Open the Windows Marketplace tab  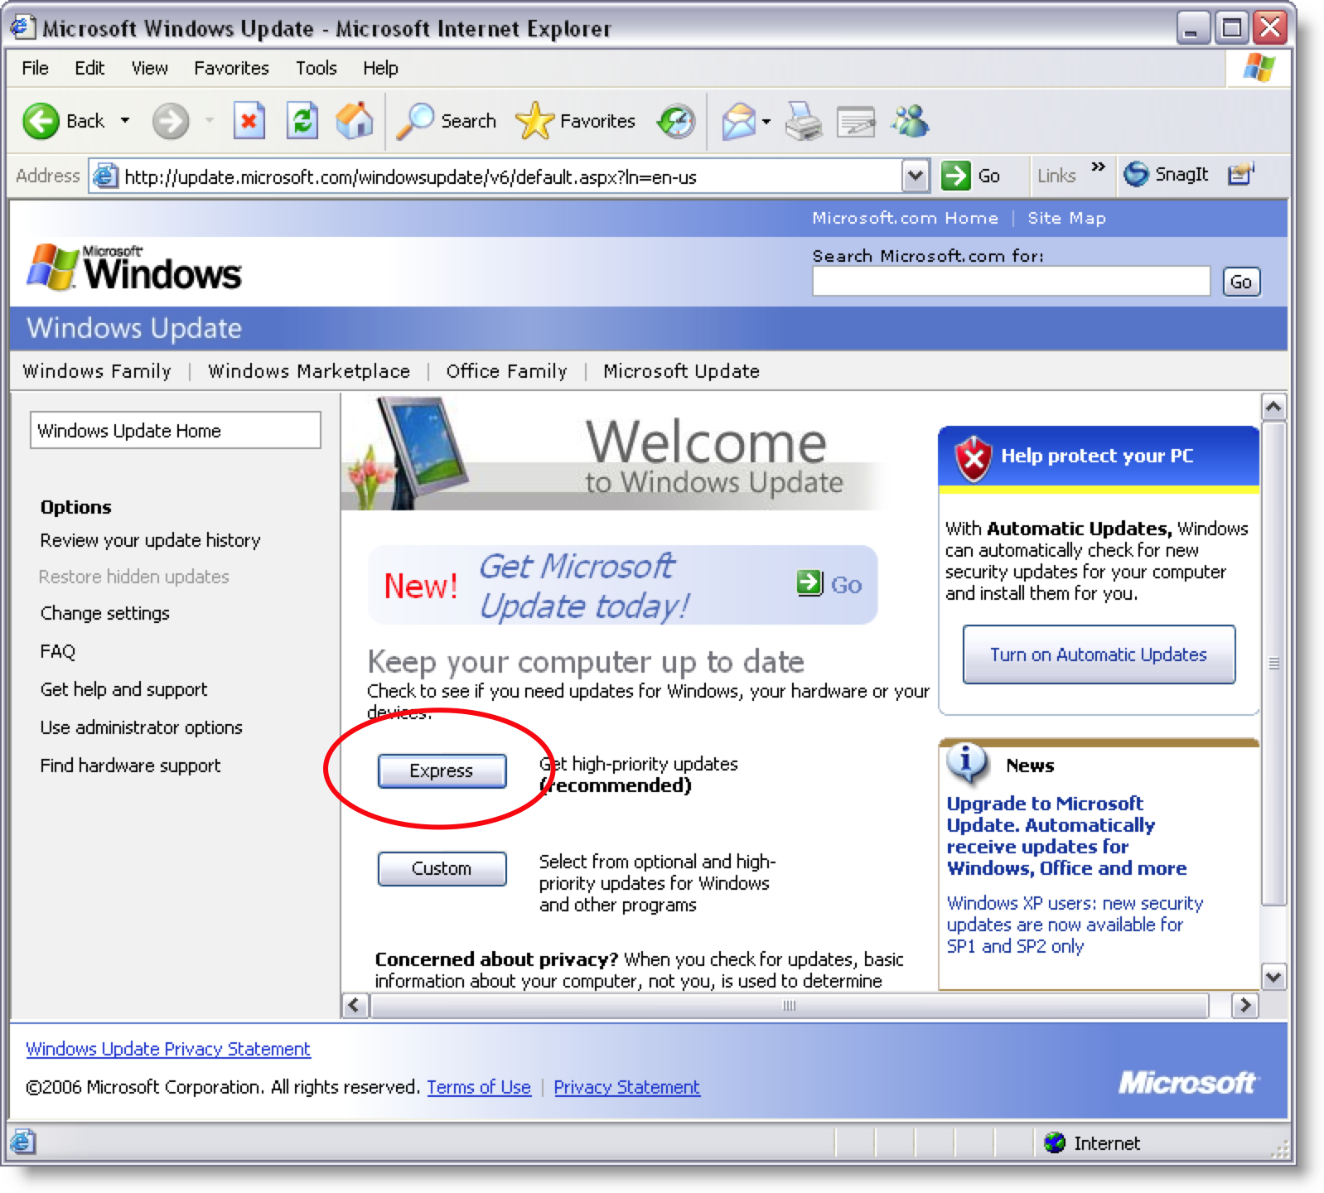click(x=309, y=371)
